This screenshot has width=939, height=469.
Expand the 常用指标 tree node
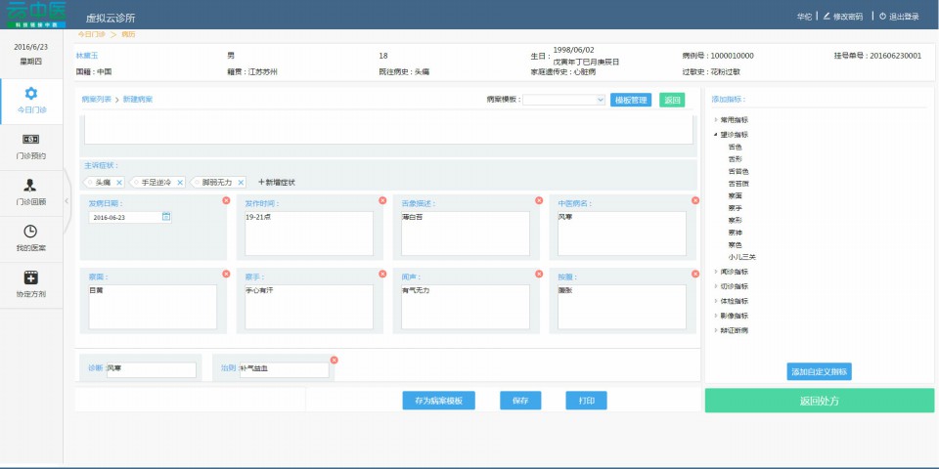[715, 119]
